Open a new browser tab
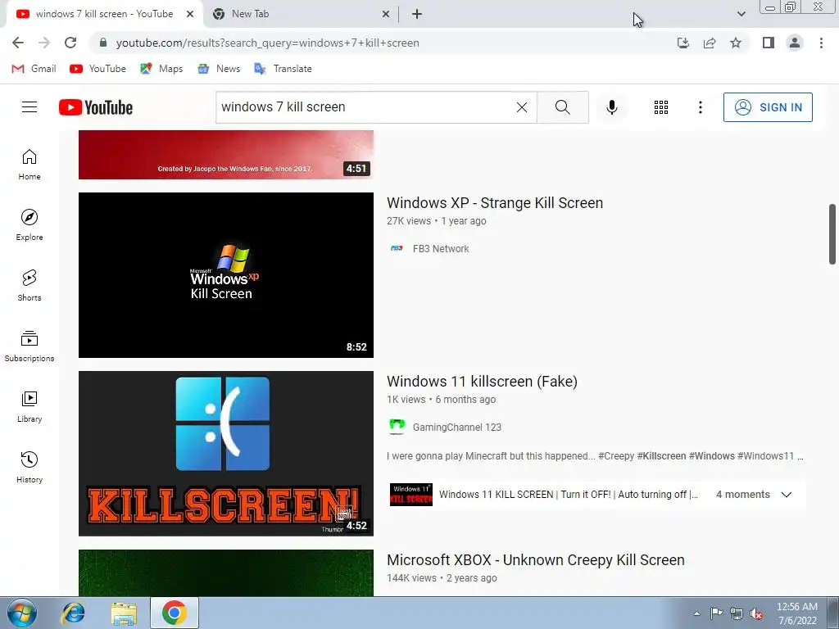839x629 pixels. tap(417, 15)
